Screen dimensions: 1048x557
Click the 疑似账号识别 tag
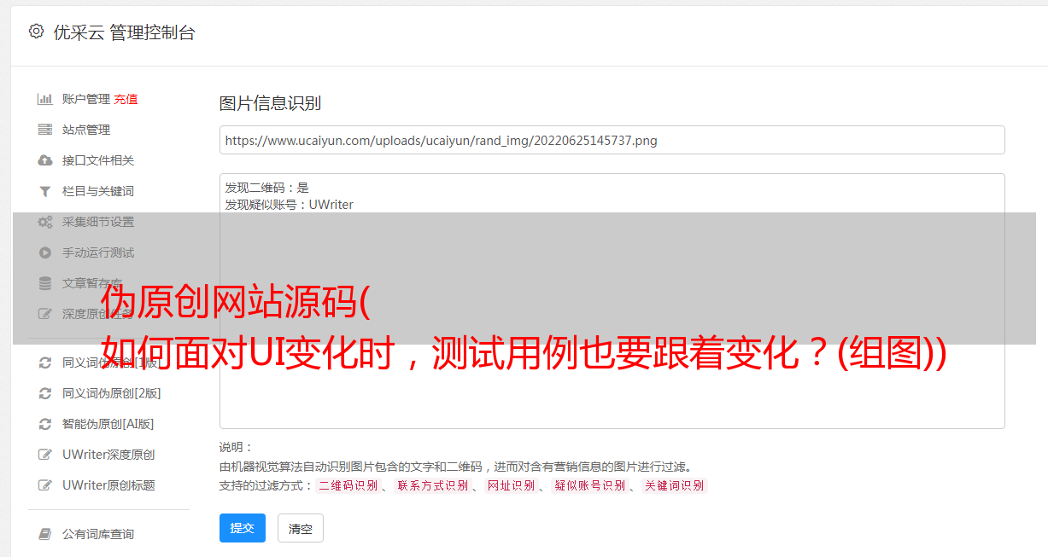coord(590,485)
